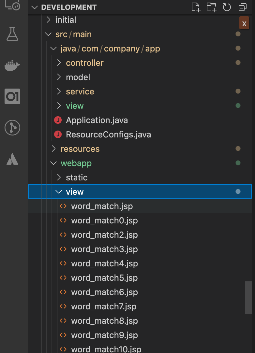Collapse all folders in explorer
Image resolution: width=255 pixels, height=353 pixels.
click(242, 7)
